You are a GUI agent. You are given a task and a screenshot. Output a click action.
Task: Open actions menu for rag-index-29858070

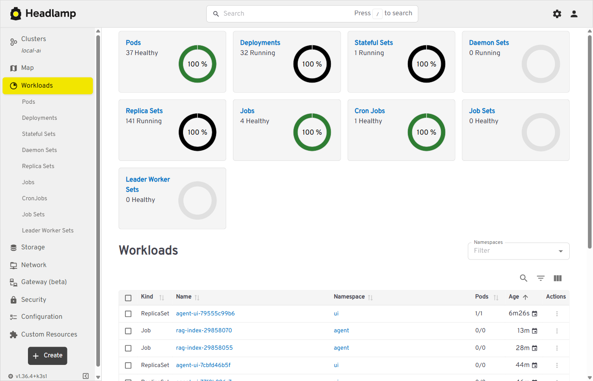(x=557, y=331)
